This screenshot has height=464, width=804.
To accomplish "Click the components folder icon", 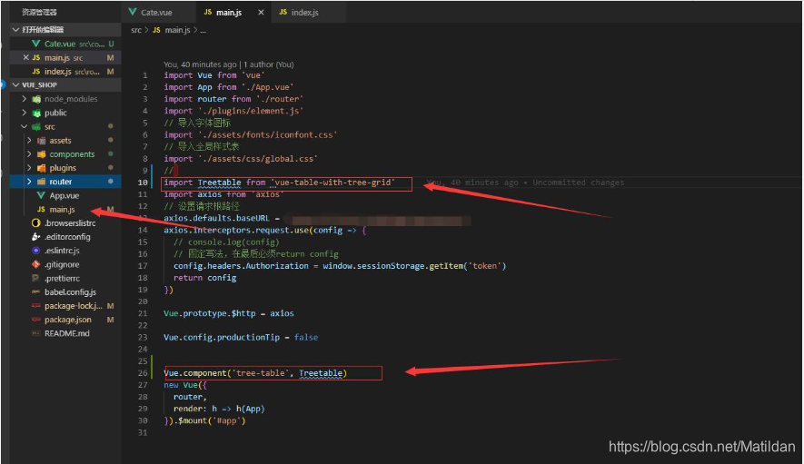I will 42,154.
